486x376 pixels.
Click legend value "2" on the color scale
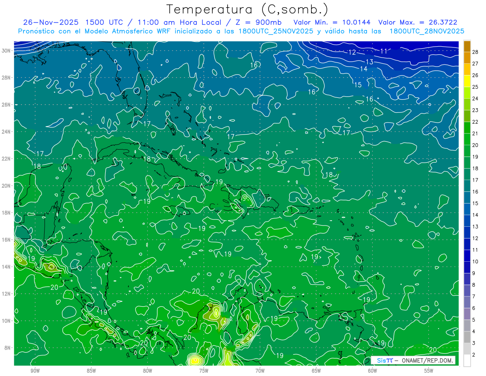pyautogui.click(x=474, y=355)
